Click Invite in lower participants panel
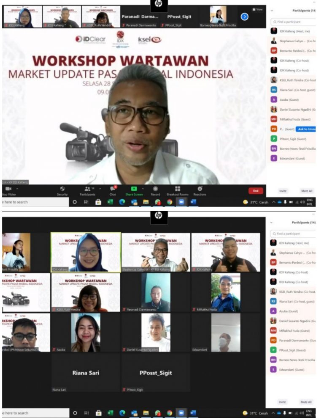This screenshot has height=418, width=324. point(282,402)
